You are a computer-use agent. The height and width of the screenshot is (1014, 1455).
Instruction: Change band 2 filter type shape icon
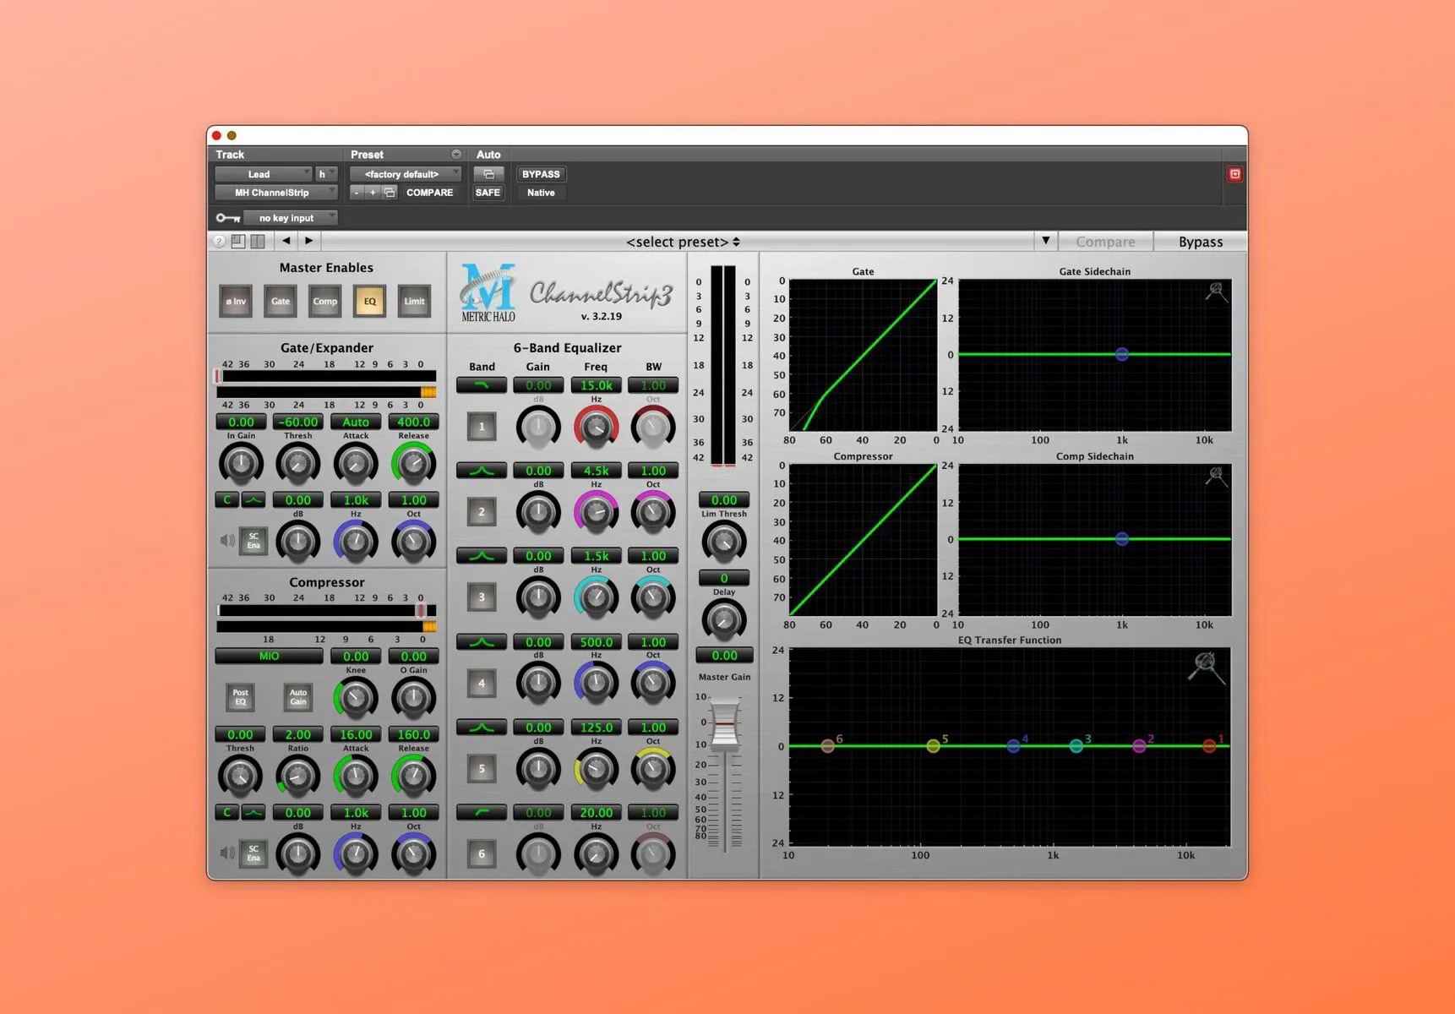pyautogui.click(x=482, y=471)
